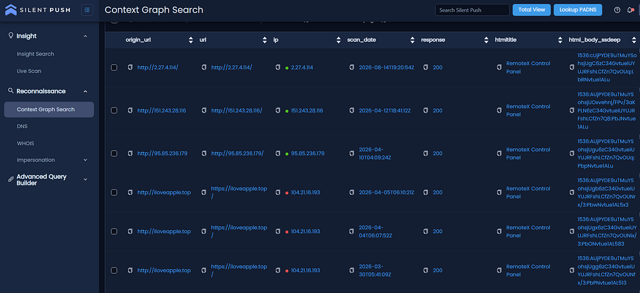The image size is (640, 293).
Task: Open IP link 2.27.4.114
Action: coord(302,67)
